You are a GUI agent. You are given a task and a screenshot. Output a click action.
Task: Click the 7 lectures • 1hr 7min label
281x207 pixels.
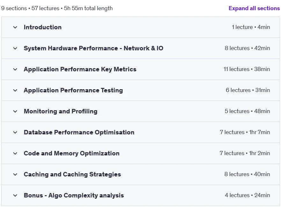click(245, 132)
